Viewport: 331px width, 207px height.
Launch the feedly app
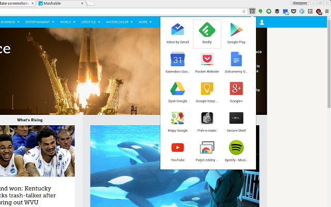coord(207,34)
